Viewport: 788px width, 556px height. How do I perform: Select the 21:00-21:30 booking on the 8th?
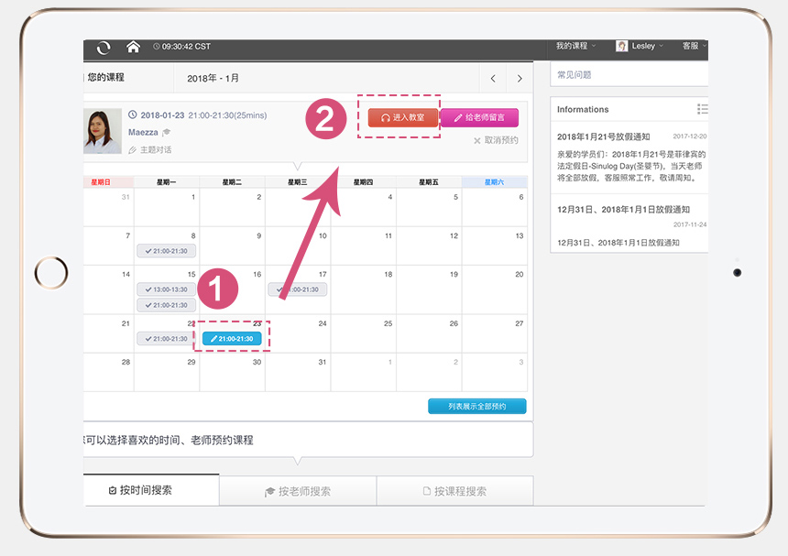click(167, 251)
